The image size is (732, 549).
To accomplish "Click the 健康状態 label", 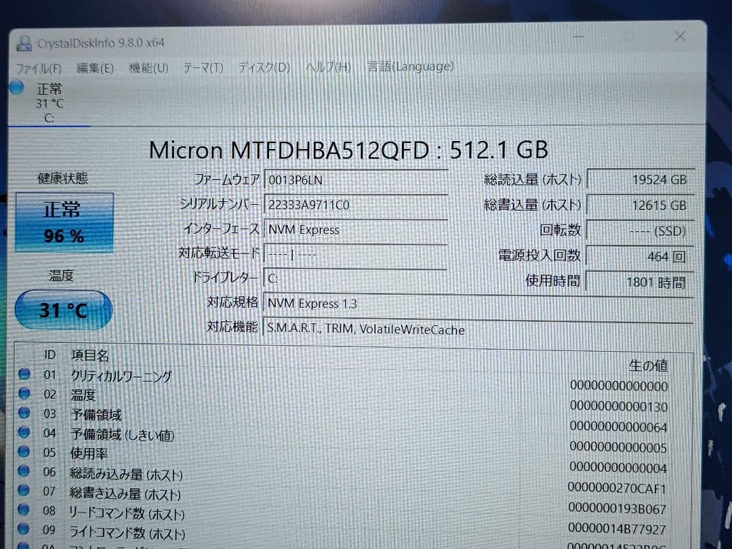I will tap(62, 178).
